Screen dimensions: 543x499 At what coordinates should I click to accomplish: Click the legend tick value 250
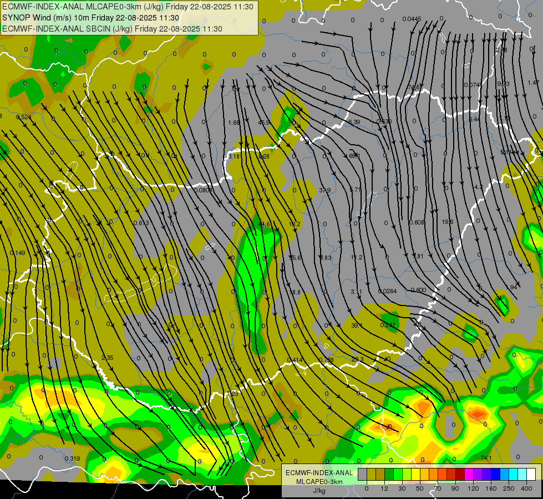pyautogui.click(x=509, y=488)
